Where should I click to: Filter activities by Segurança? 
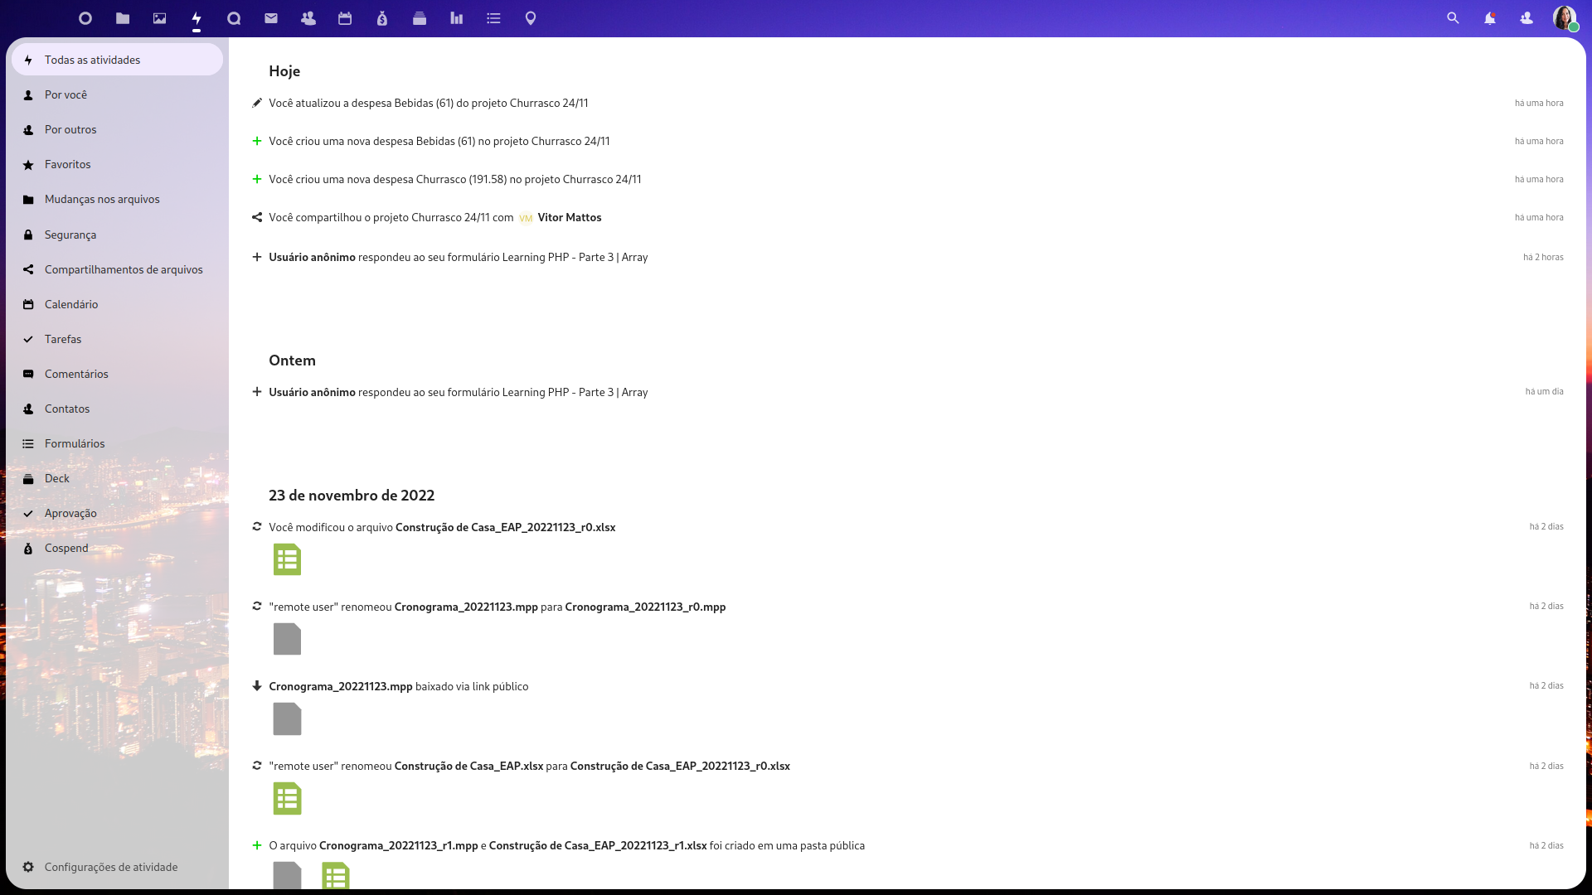coord(70,235)
